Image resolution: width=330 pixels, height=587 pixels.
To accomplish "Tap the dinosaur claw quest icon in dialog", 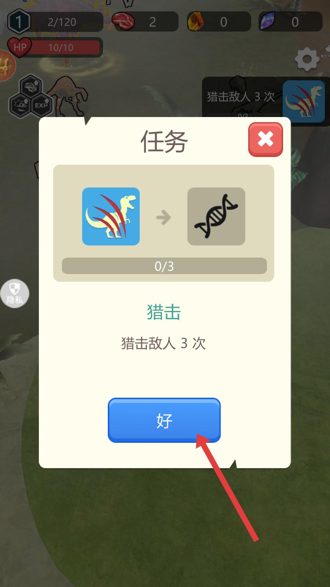I will (111, 216).
